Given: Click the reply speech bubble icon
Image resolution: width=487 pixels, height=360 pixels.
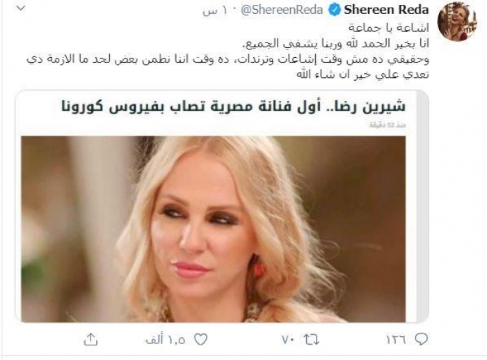Looking at the screenshot, I should pos(422,339).
